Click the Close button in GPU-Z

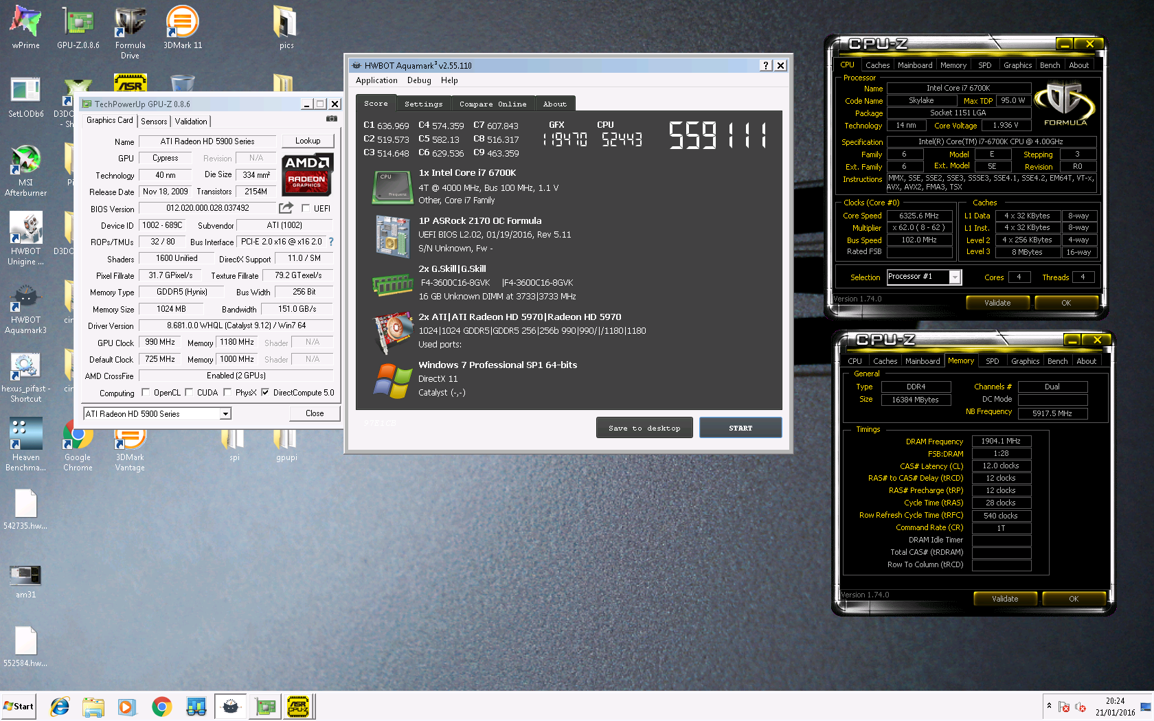point(315,413)
